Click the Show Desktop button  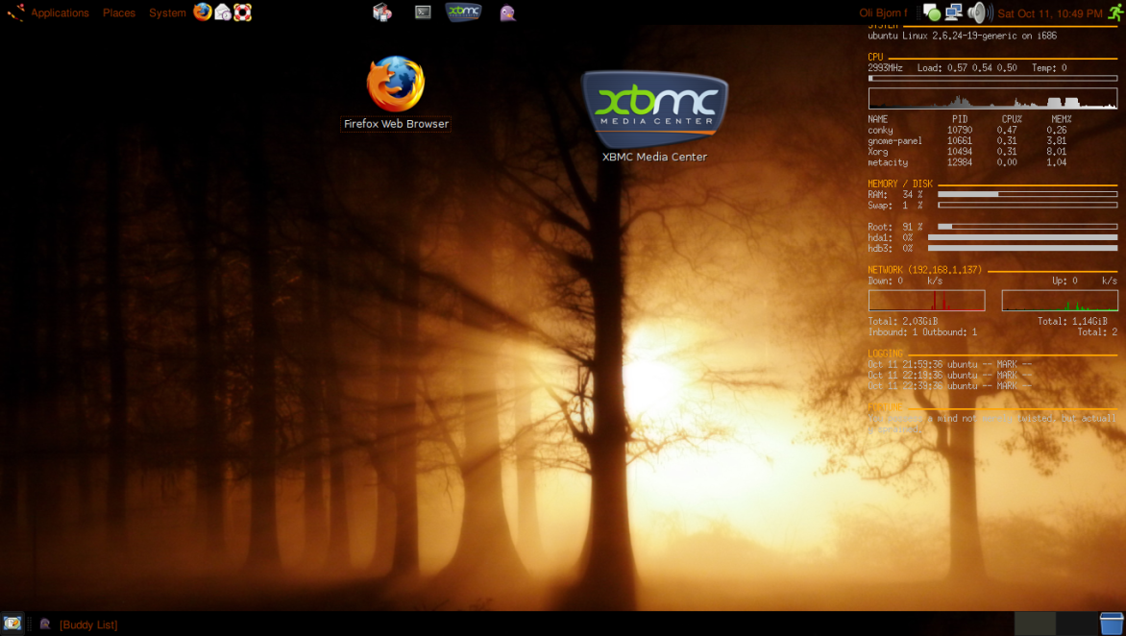pyautogui.click(x=12, y=624)
